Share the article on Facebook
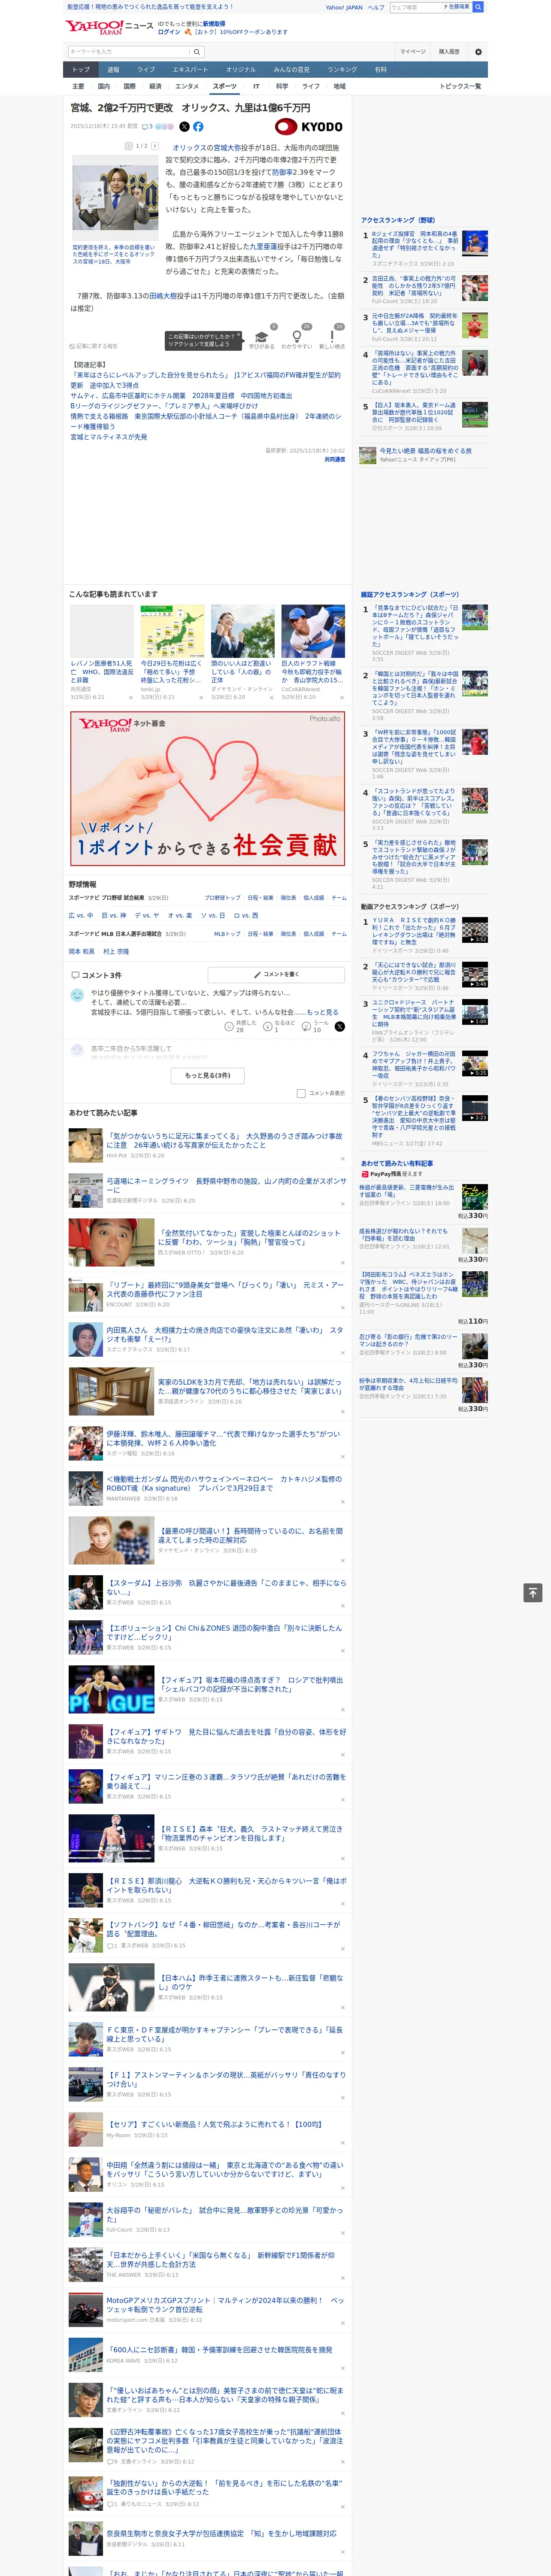Image resolution: width=551 pixels, height=2576 pixels. point(198,127)
